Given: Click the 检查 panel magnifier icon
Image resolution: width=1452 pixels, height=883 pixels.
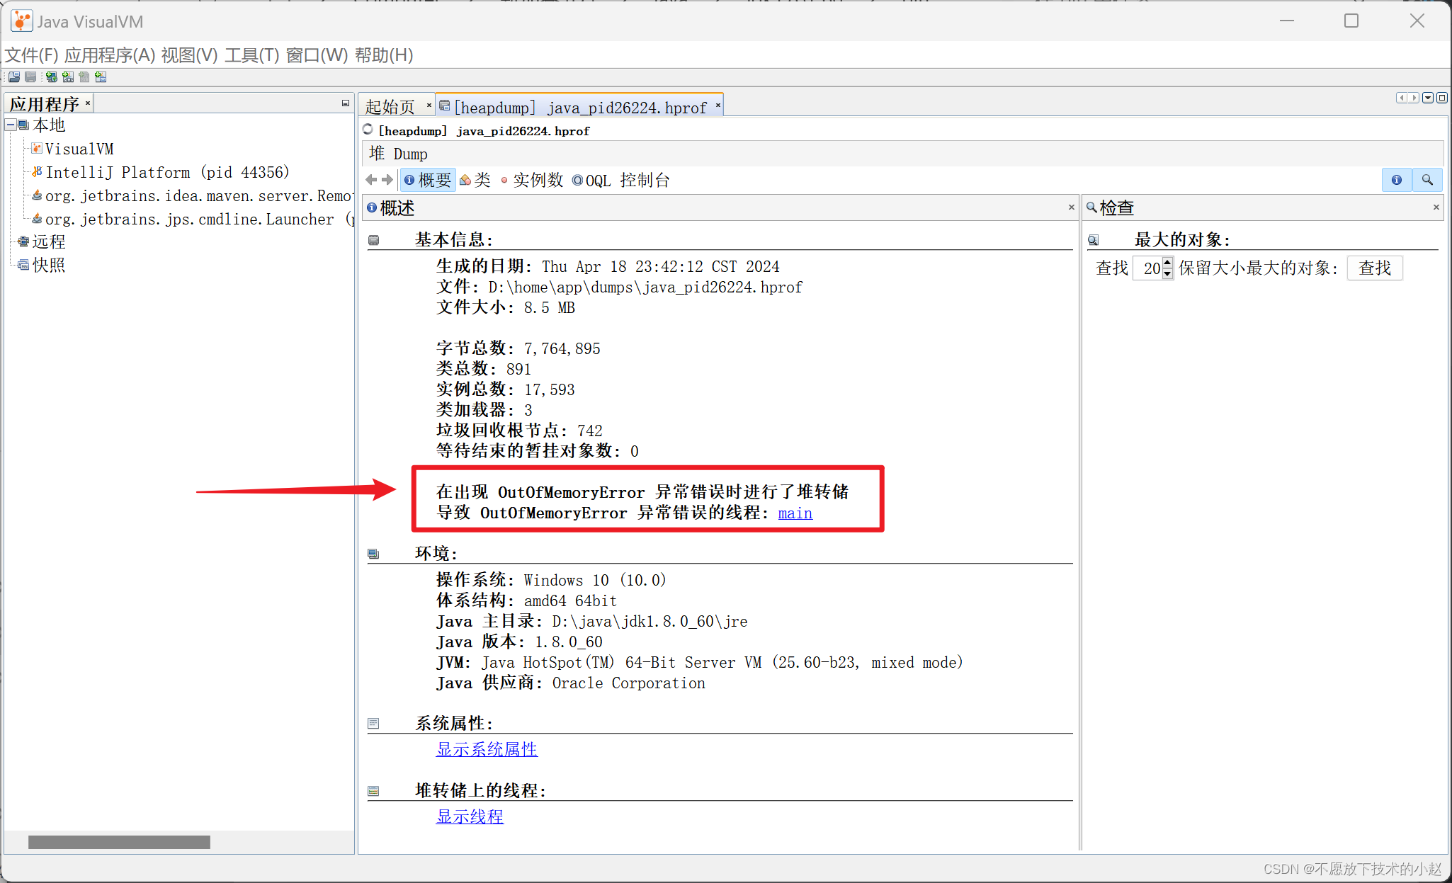Looking at the screenshot, I should [x=1091, y=207].
